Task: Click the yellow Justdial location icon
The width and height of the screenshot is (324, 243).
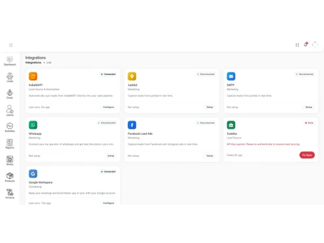Action: click(x=132, y=76)
